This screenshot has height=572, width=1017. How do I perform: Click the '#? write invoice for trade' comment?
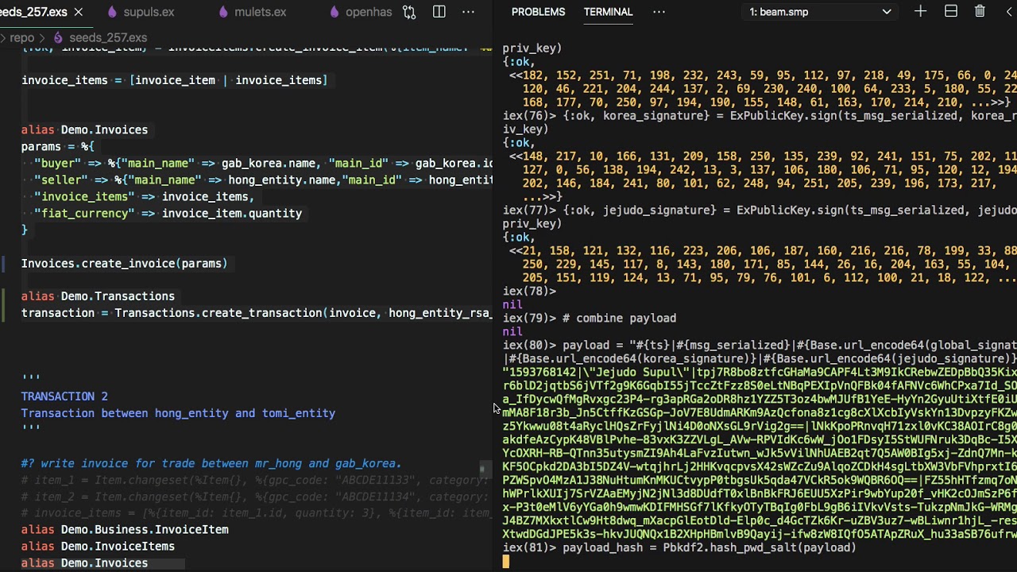pyautogui.click(x=211, y=463)
